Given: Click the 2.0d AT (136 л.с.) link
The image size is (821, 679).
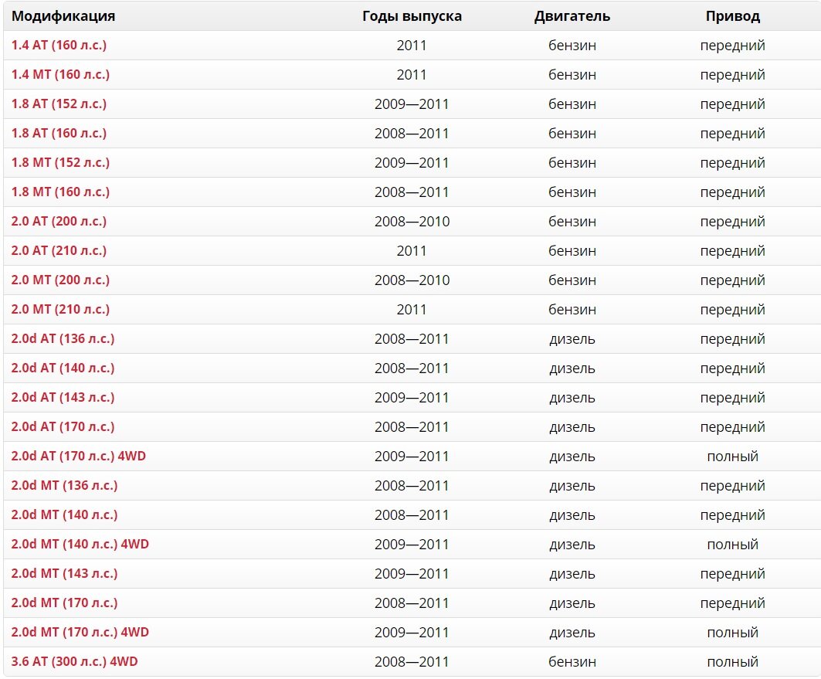Looking at the screenshot, I should coord(63,339).
